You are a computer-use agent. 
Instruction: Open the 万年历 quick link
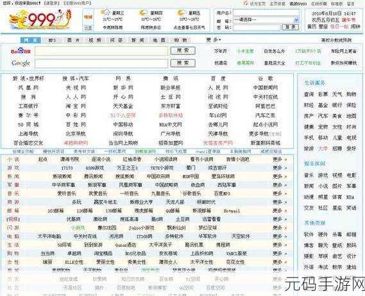click(221, 51)
